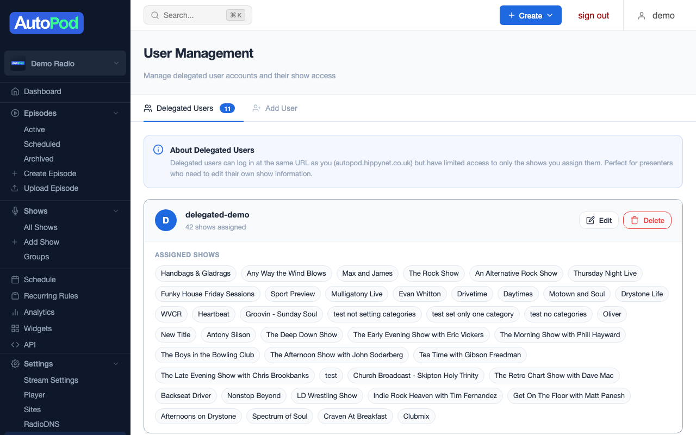
Task: Open the Dashboard from the sidebar
Action: [x=15, y=91]
